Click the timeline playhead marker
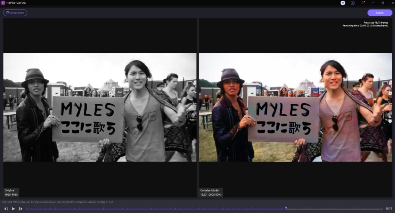 (286, 208)
